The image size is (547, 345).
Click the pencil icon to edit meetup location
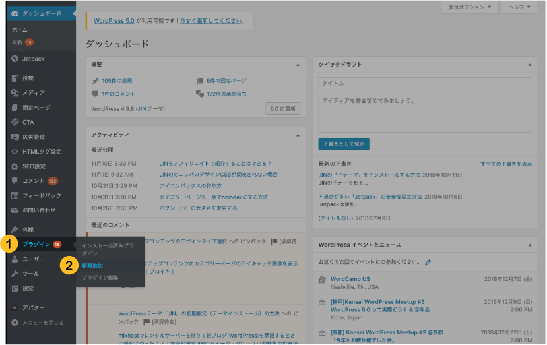(428, 263)
